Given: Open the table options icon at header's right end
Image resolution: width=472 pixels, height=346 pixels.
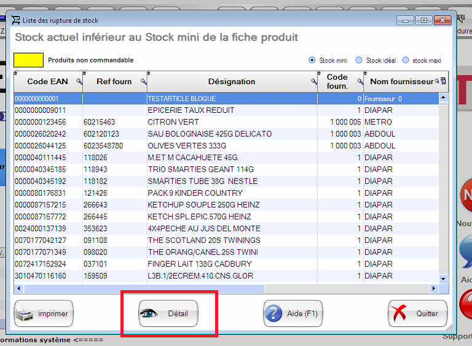Looking at the screenshot, I should pos(444,81).
